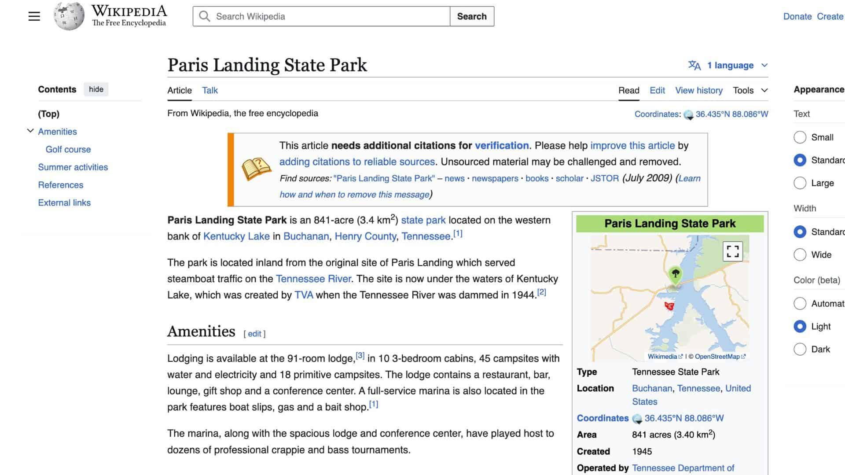The image size is (845, 475).
Task: Open the Tools dropdown menu
Action: pos(750,90)
